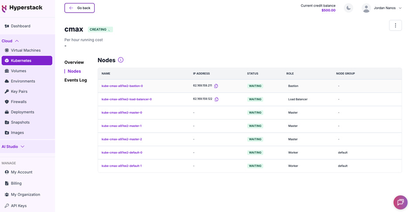Click the CREATING status badge
This screenshot has height=212, width=409.
point(100,30)
